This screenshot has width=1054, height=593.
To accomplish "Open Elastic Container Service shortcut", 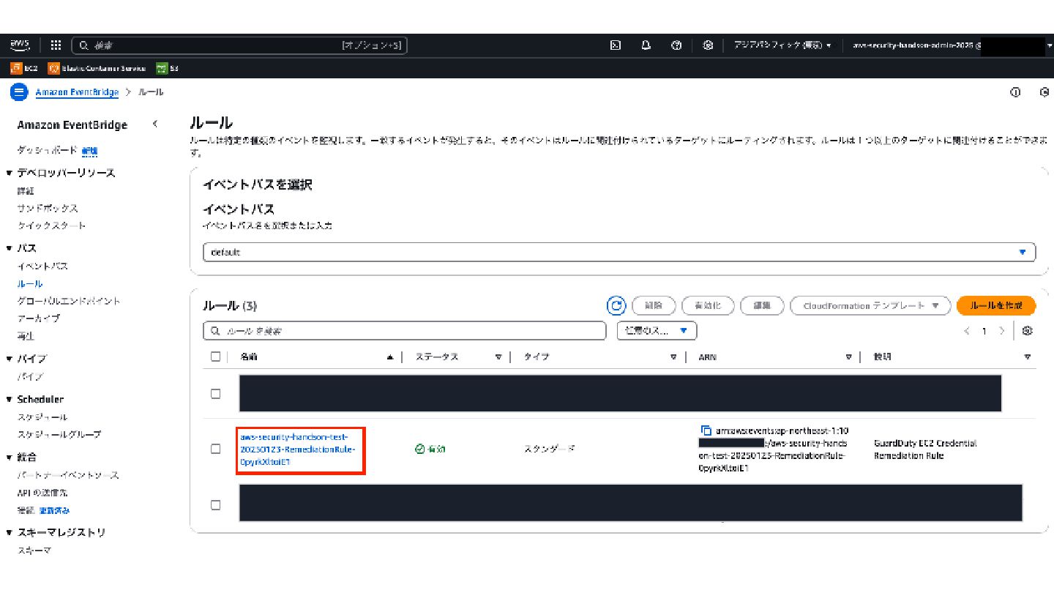I will (97, 68).
